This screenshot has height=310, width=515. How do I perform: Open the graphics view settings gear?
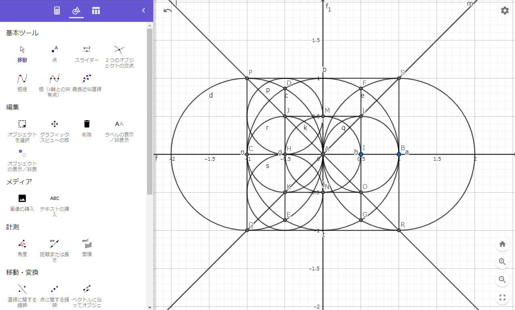(505, 11)
